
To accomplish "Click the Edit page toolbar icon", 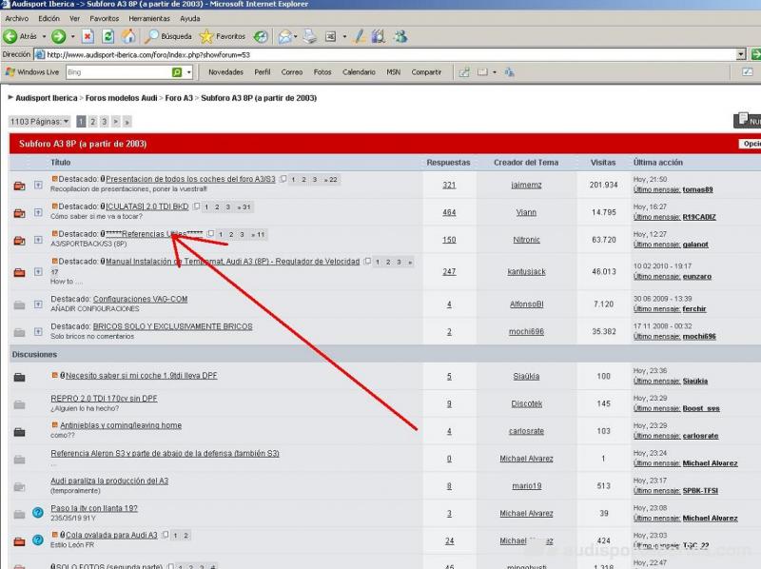I will pos(331,36).
